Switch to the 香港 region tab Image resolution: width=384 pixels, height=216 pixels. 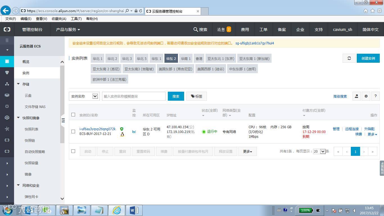(199, 58)
